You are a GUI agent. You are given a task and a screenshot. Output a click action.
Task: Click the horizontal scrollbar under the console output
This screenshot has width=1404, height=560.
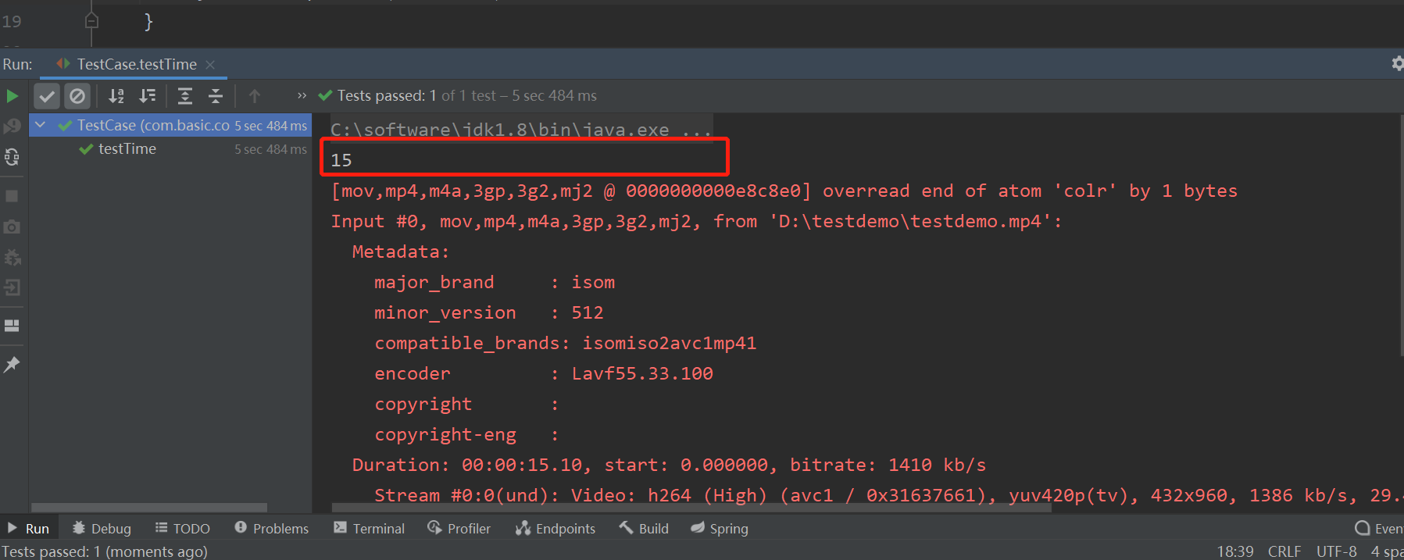click(x=691, y=508)
